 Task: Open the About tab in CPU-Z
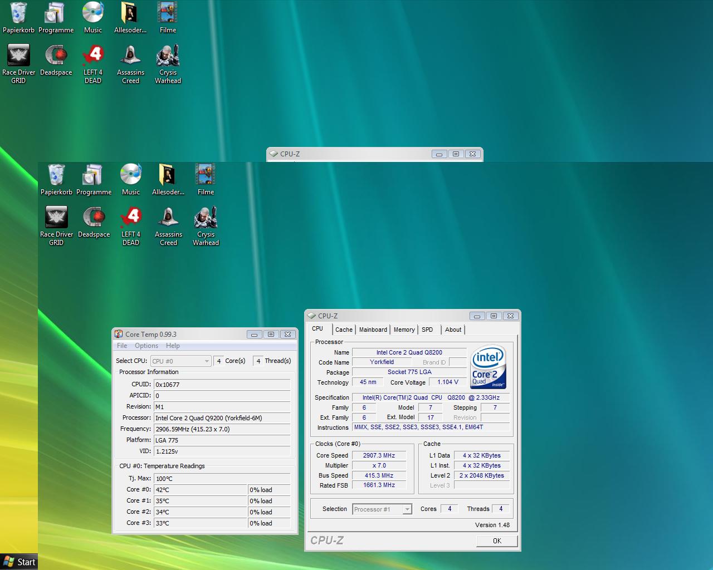(x=453, y=330)
